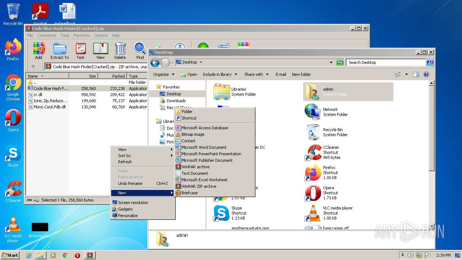462x260 pixels.
Task: Sort WinRAR list by Name column
Action: tap(48, 76)
